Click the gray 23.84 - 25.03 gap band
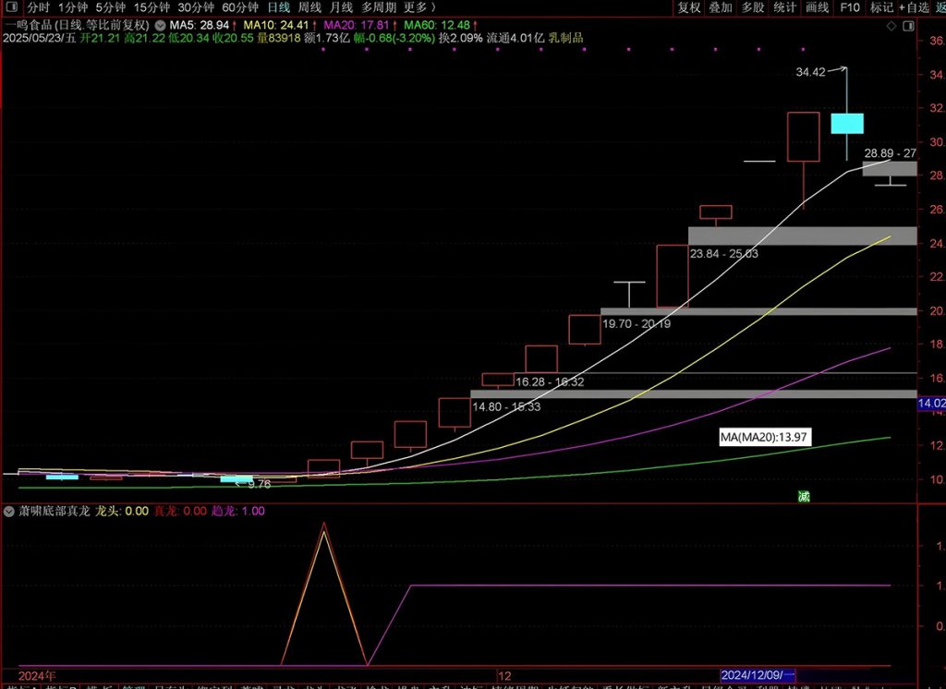This screenshot has width=946, height=689. click(x=802, y=236)
